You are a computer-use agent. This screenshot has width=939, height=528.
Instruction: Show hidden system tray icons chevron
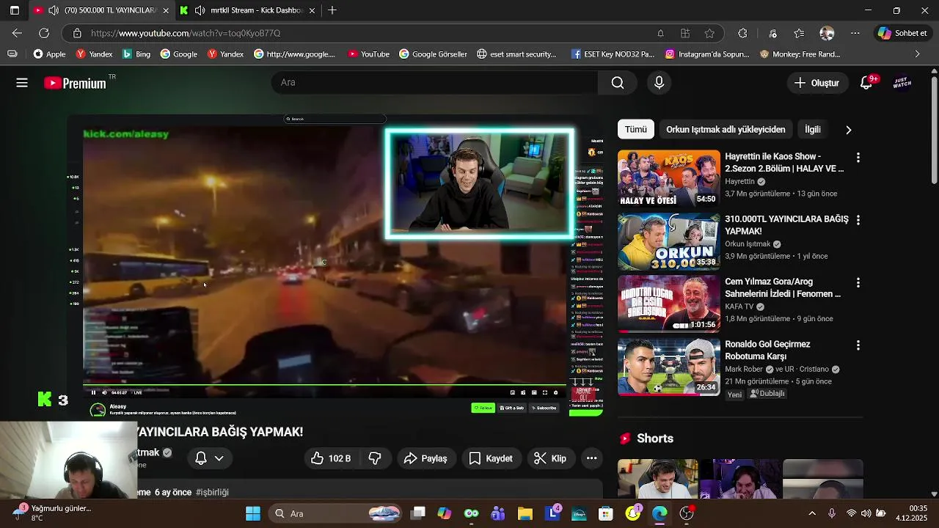tap(812, 513)
